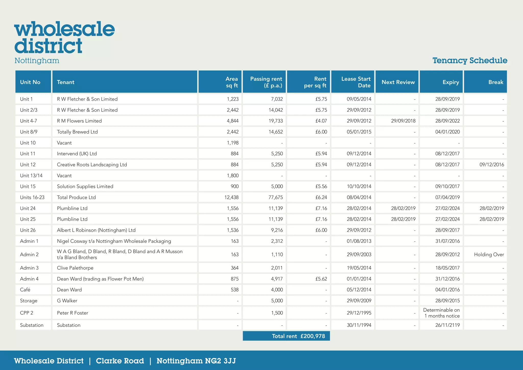Click Determinable on 1 months notice cell

pos(441,313)
